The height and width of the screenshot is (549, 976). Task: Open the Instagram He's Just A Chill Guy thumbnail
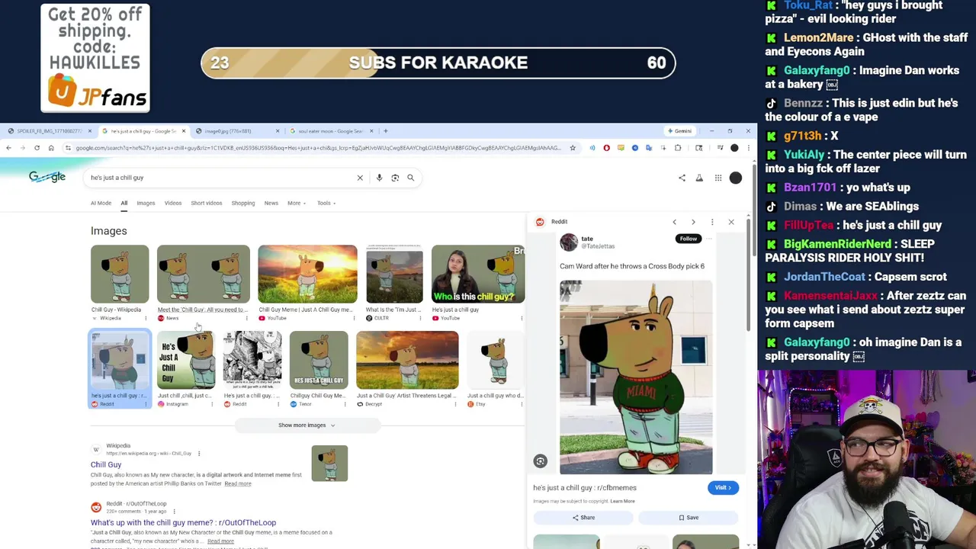(186, 360)
